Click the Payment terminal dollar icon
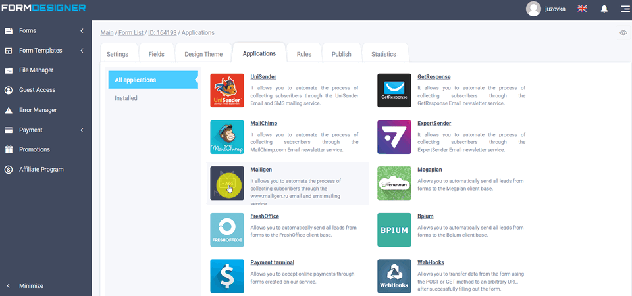This screenshot has width=632, height=296. coord(227,276)
